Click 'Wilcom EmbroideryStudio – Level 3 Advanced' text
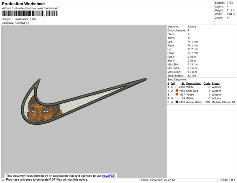 30,8
